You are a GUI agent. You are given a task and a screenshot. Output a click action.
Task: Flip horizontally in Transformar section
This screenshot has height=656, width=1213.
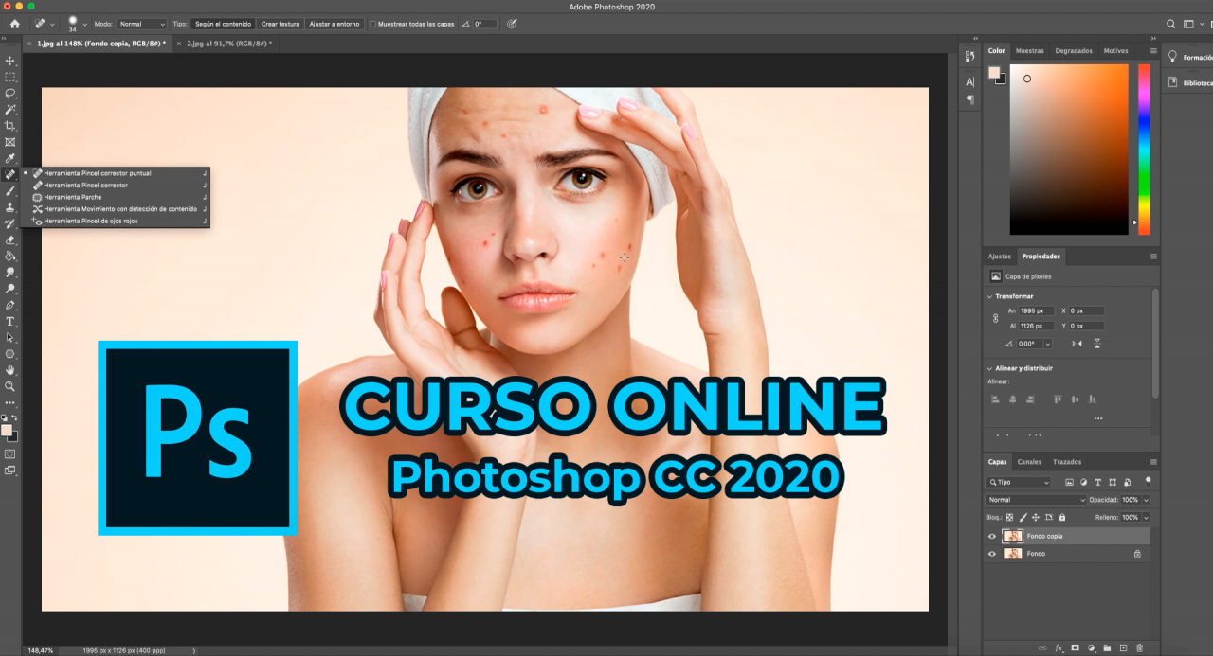[1079, 344]
